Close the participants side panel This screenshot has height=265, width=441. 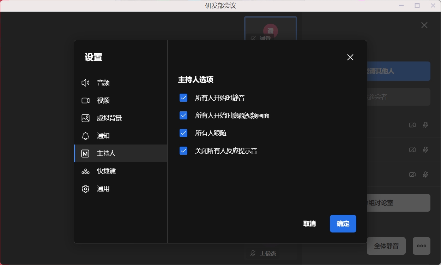click(x=424, y=25)
